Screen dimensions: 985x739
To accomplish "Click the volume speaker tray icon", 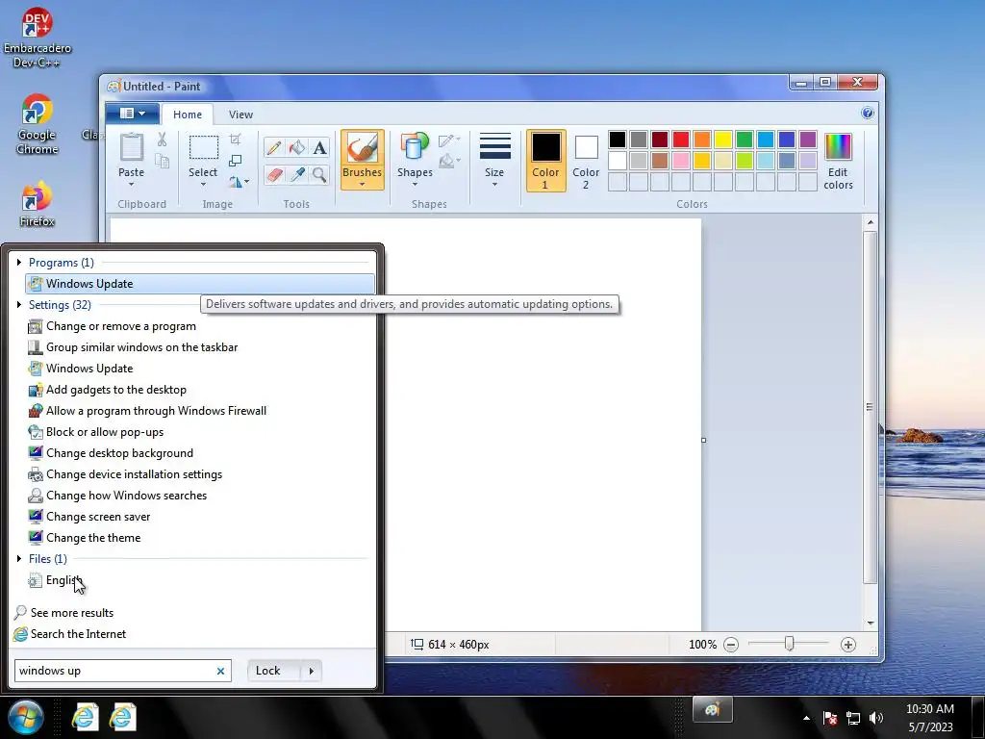I will pyautogui.click(x=876, y=718).
